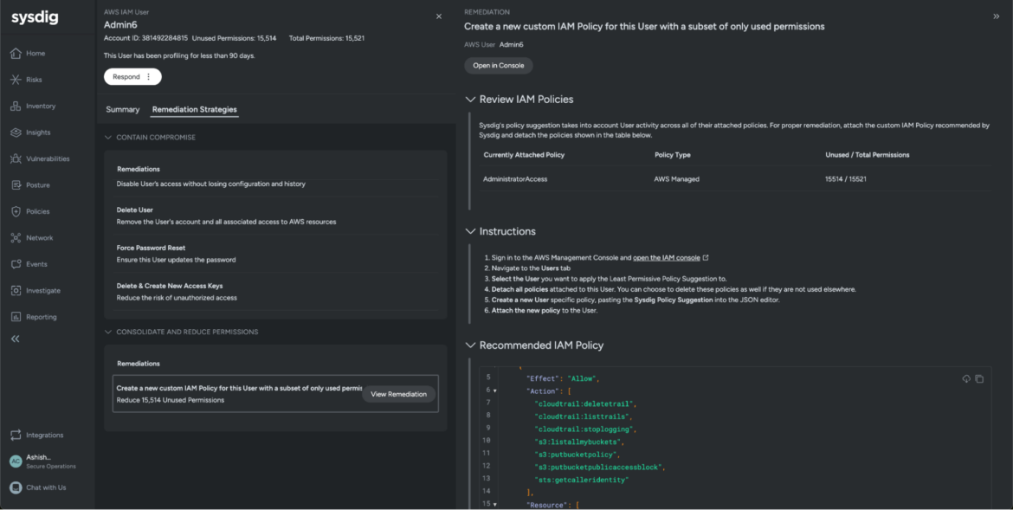Open the Respond button's three-dot menu

149,77
